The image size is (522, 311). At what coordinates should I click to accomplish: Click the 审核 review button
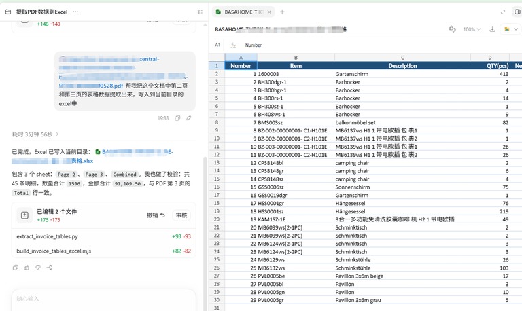[181, 215]
